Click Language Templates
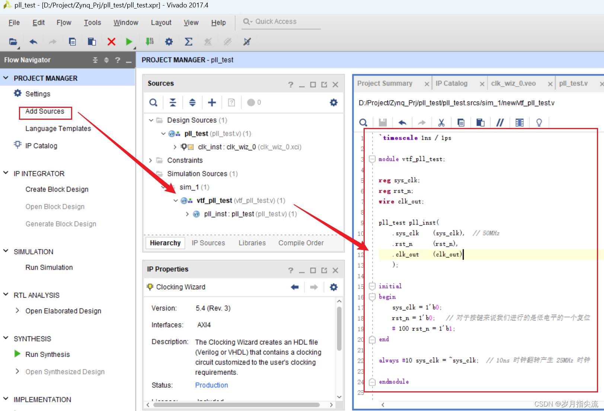Screen dimensions: 604x411 58,128
